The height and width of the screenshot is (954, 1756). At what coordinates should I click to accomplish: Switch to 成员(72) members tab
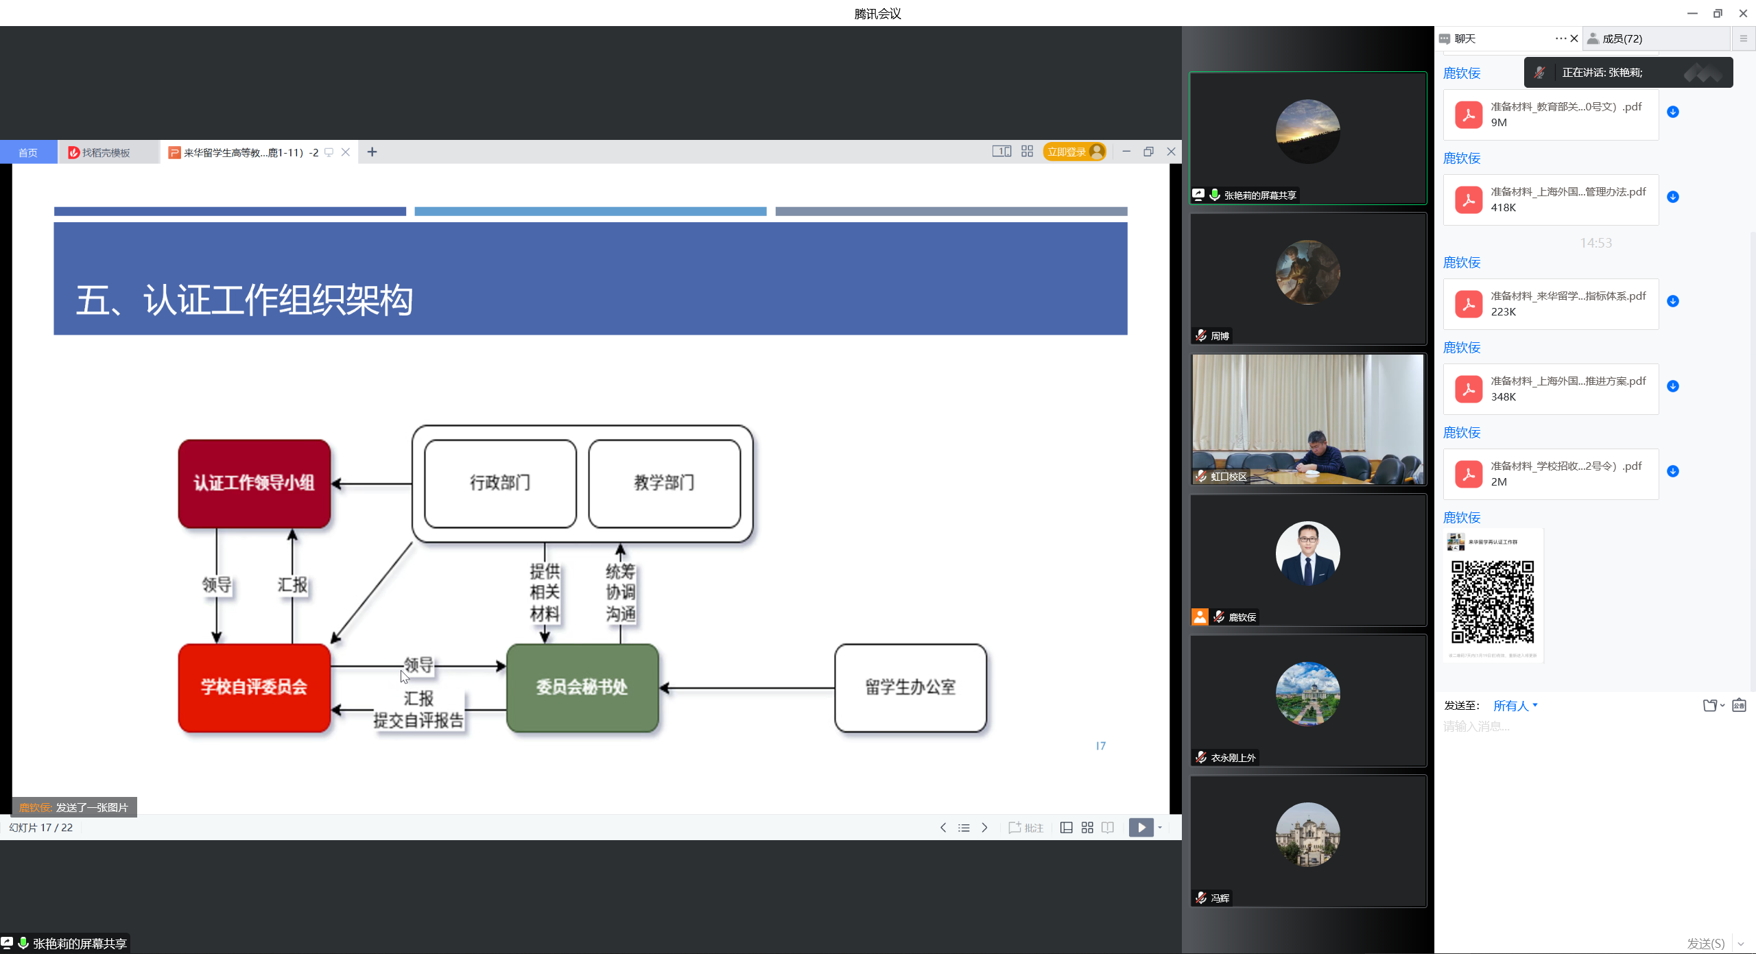[1622, 38]
